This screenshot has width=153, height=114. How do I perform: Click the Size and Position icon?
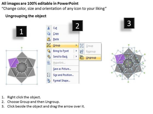tap(49, 75)
